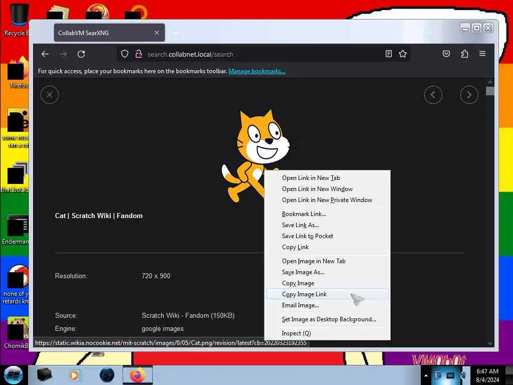
Task: Choose Save Image As option
Action: pos(327,272)
